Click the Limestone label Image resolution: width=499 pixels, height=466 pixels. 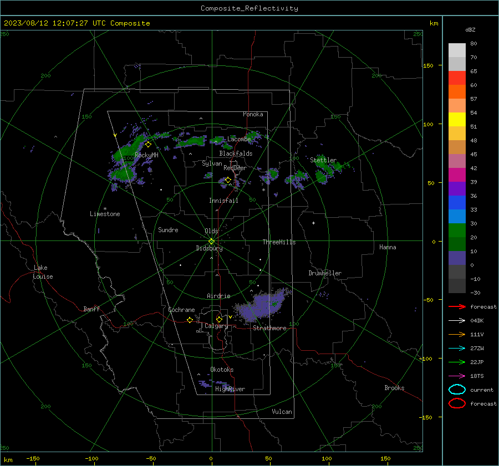[x=105, y=214]
